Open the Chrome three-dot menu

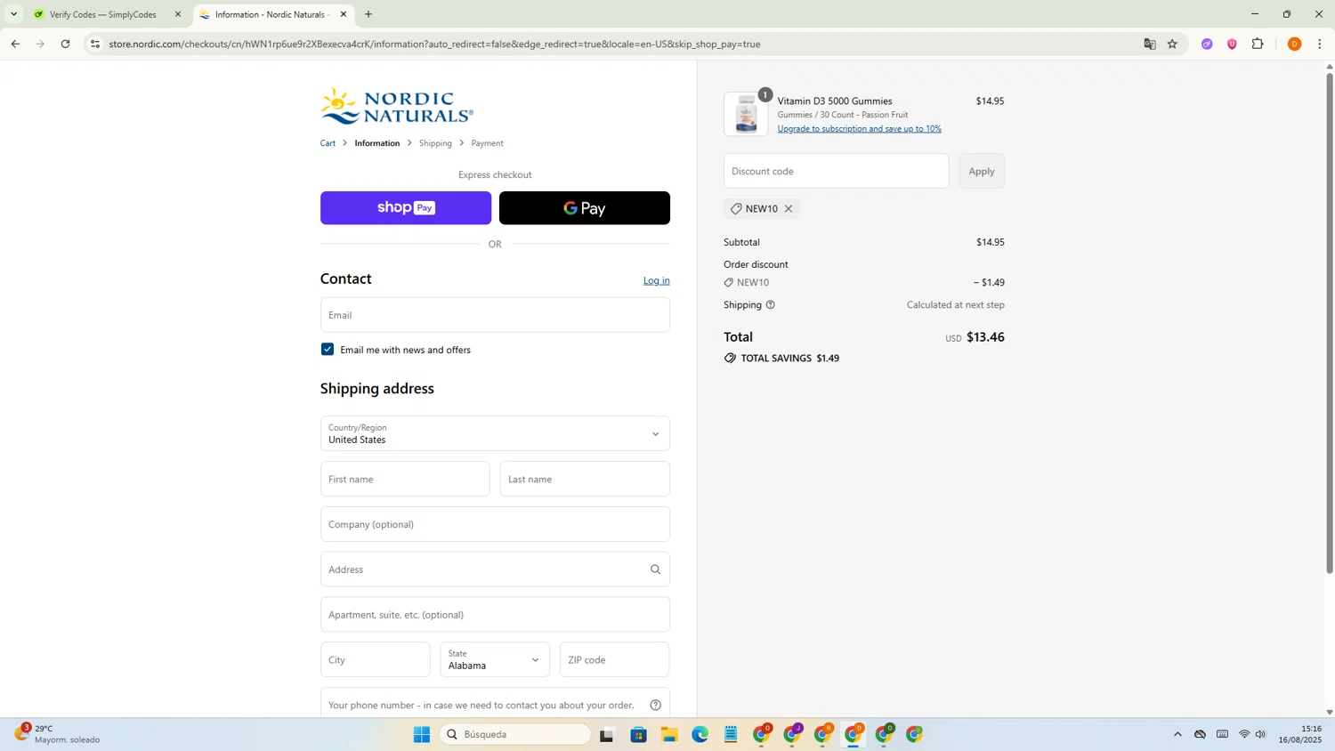[x=1320, y=44]
